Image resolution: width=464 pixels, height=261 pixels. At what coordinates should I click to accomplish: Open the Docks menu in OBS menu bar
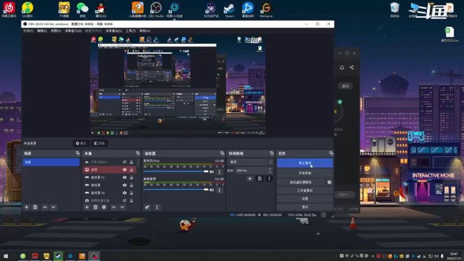coord(73,31)
